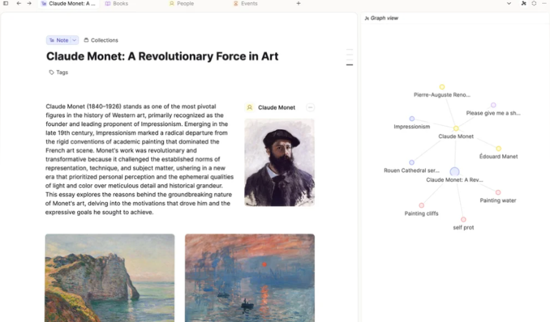
Task: Switch to the People tab
Action: (182, 3)
